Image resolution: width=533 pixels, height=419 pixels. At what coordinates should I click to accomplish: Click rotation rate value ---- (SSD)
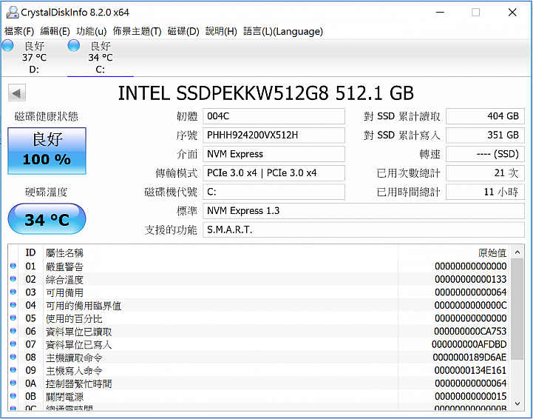pos(485,154)
